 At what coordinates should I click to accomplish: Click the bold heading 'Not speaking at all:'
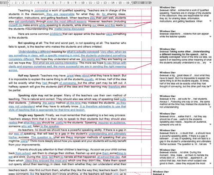click(30, 43)
